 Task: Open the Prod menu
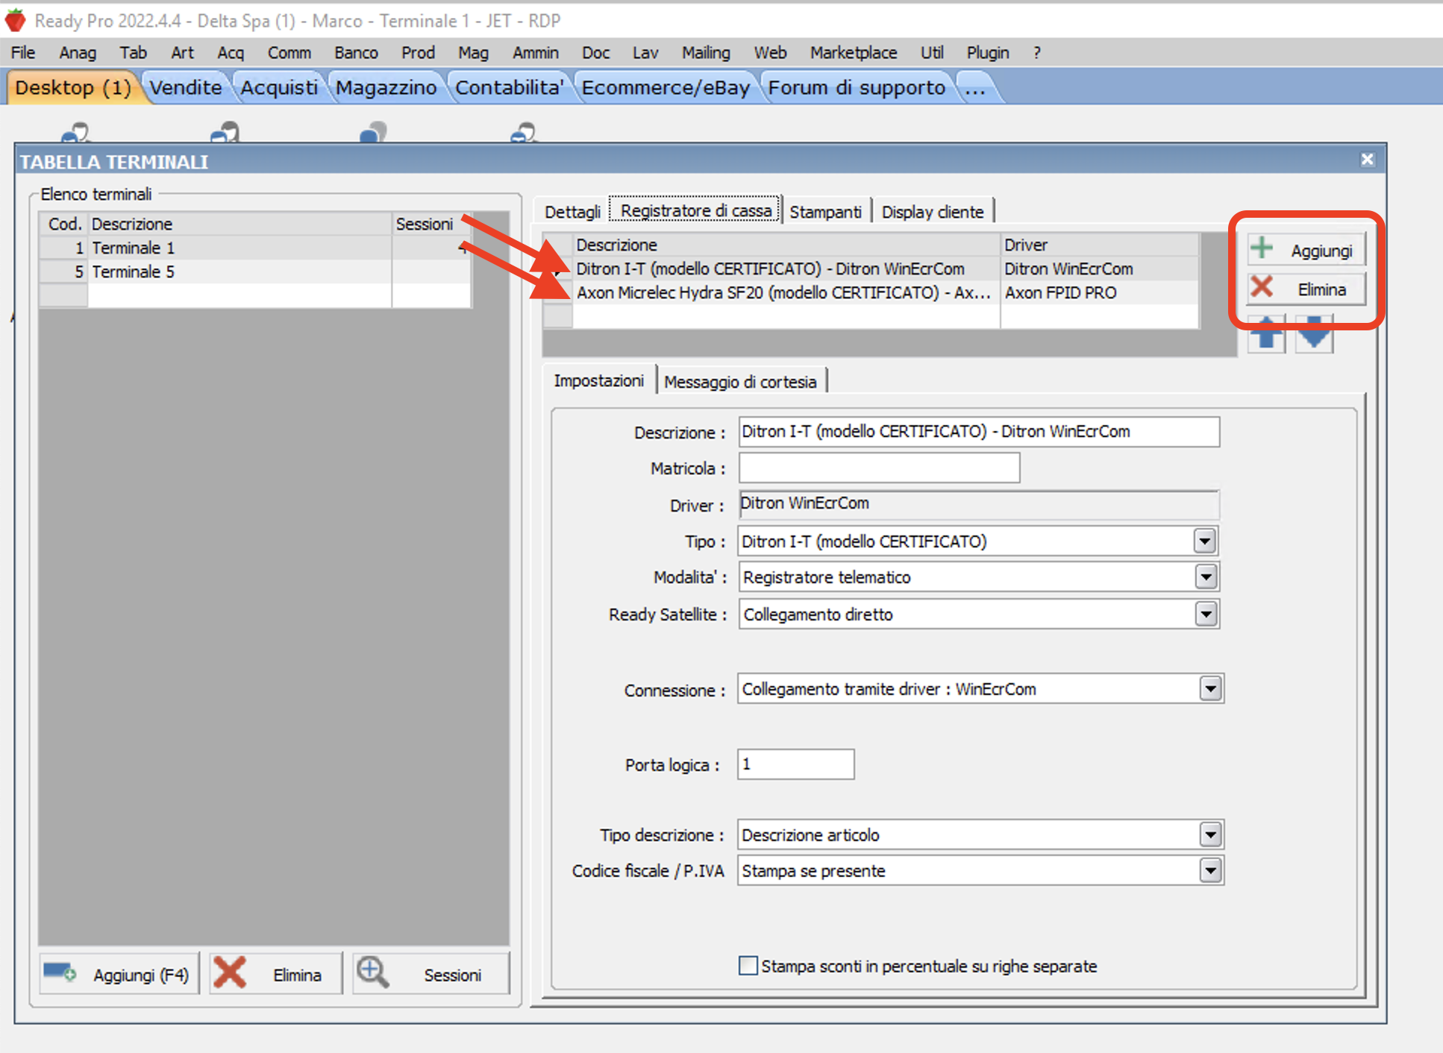click(418, 52)
